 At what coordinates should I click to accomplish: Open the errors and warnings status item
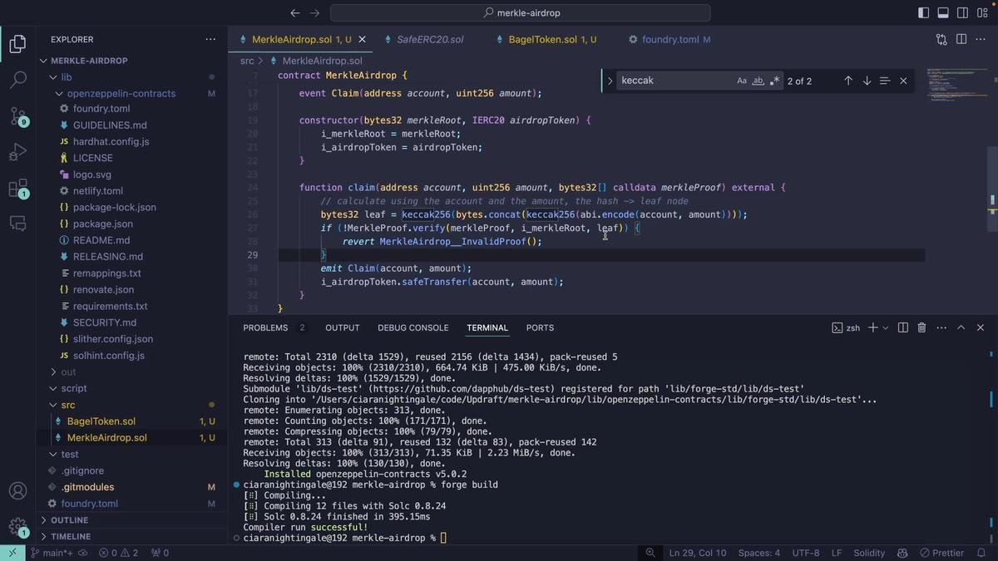click(x=118, y=553)
